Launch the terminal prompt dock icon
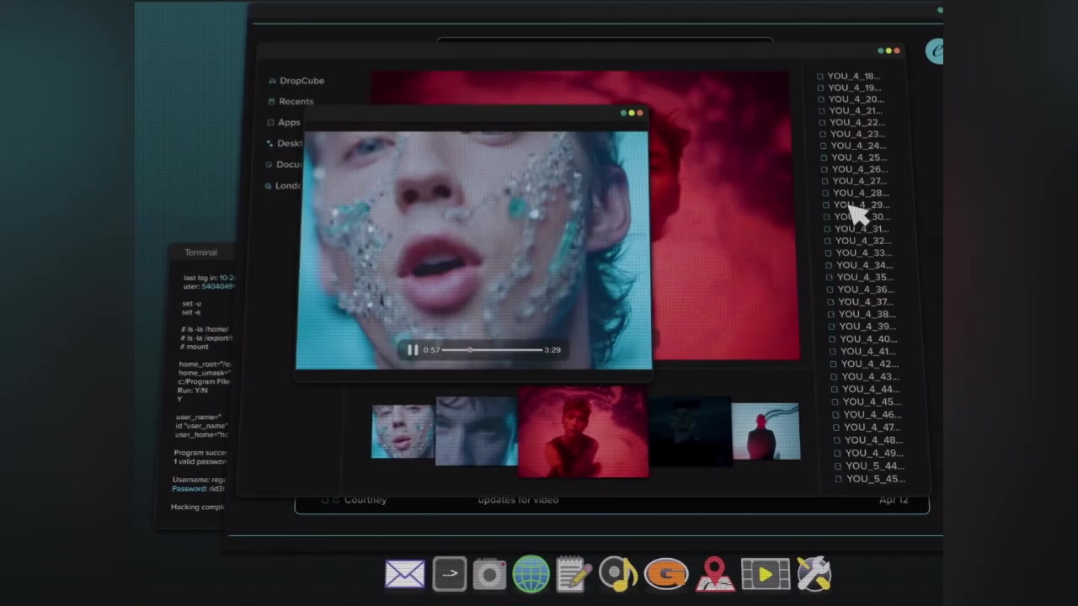 (x=449, y=575)
